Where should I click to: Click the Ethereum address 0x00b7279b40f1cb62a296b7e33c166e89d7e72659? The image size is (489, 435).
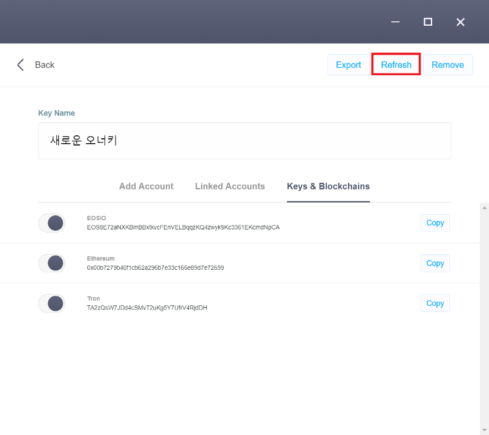[x=155, y=268]
